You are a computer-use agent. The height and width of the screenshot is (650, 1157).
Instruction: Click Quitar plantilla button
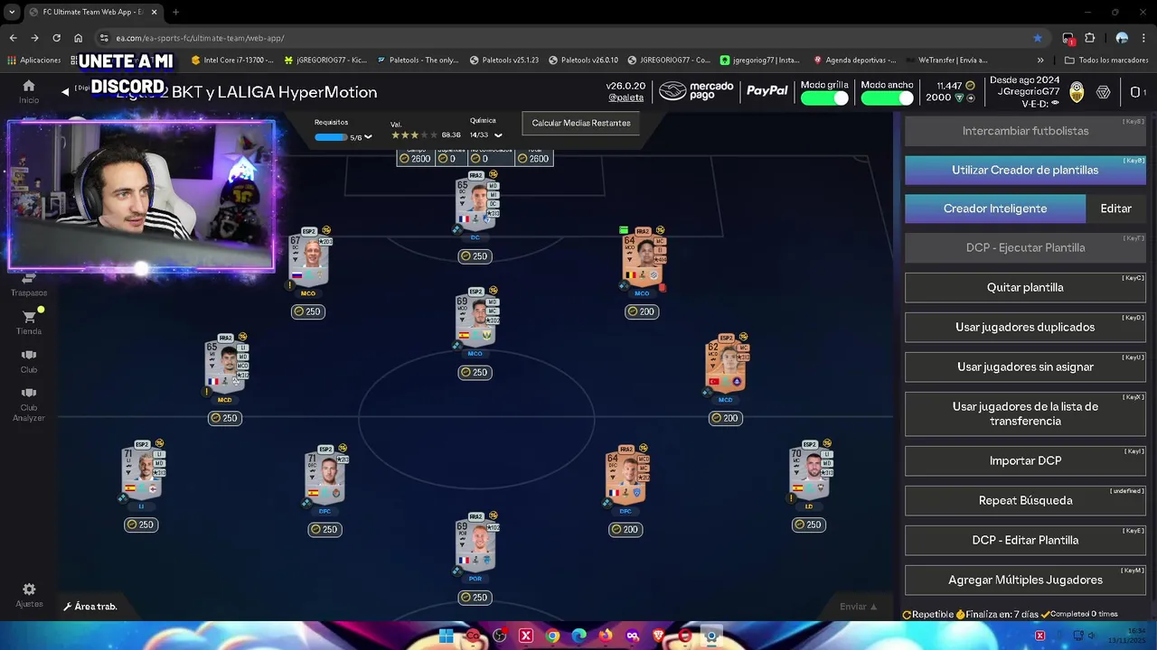pos(1025,287)
